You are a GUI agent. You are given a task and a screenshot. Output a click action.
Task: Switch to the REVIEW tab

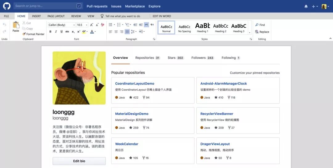tap(76, 16)
